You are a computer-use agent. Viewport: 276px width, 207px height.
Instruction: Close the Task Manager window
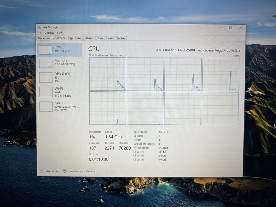(241, 28)
